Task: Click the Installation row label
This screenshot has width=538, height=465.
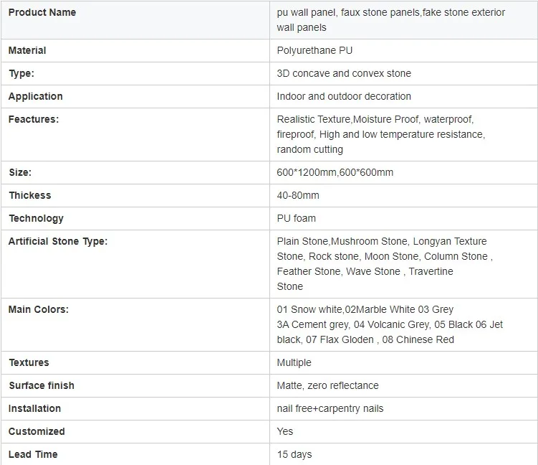Action: click(x=35, y=408)
